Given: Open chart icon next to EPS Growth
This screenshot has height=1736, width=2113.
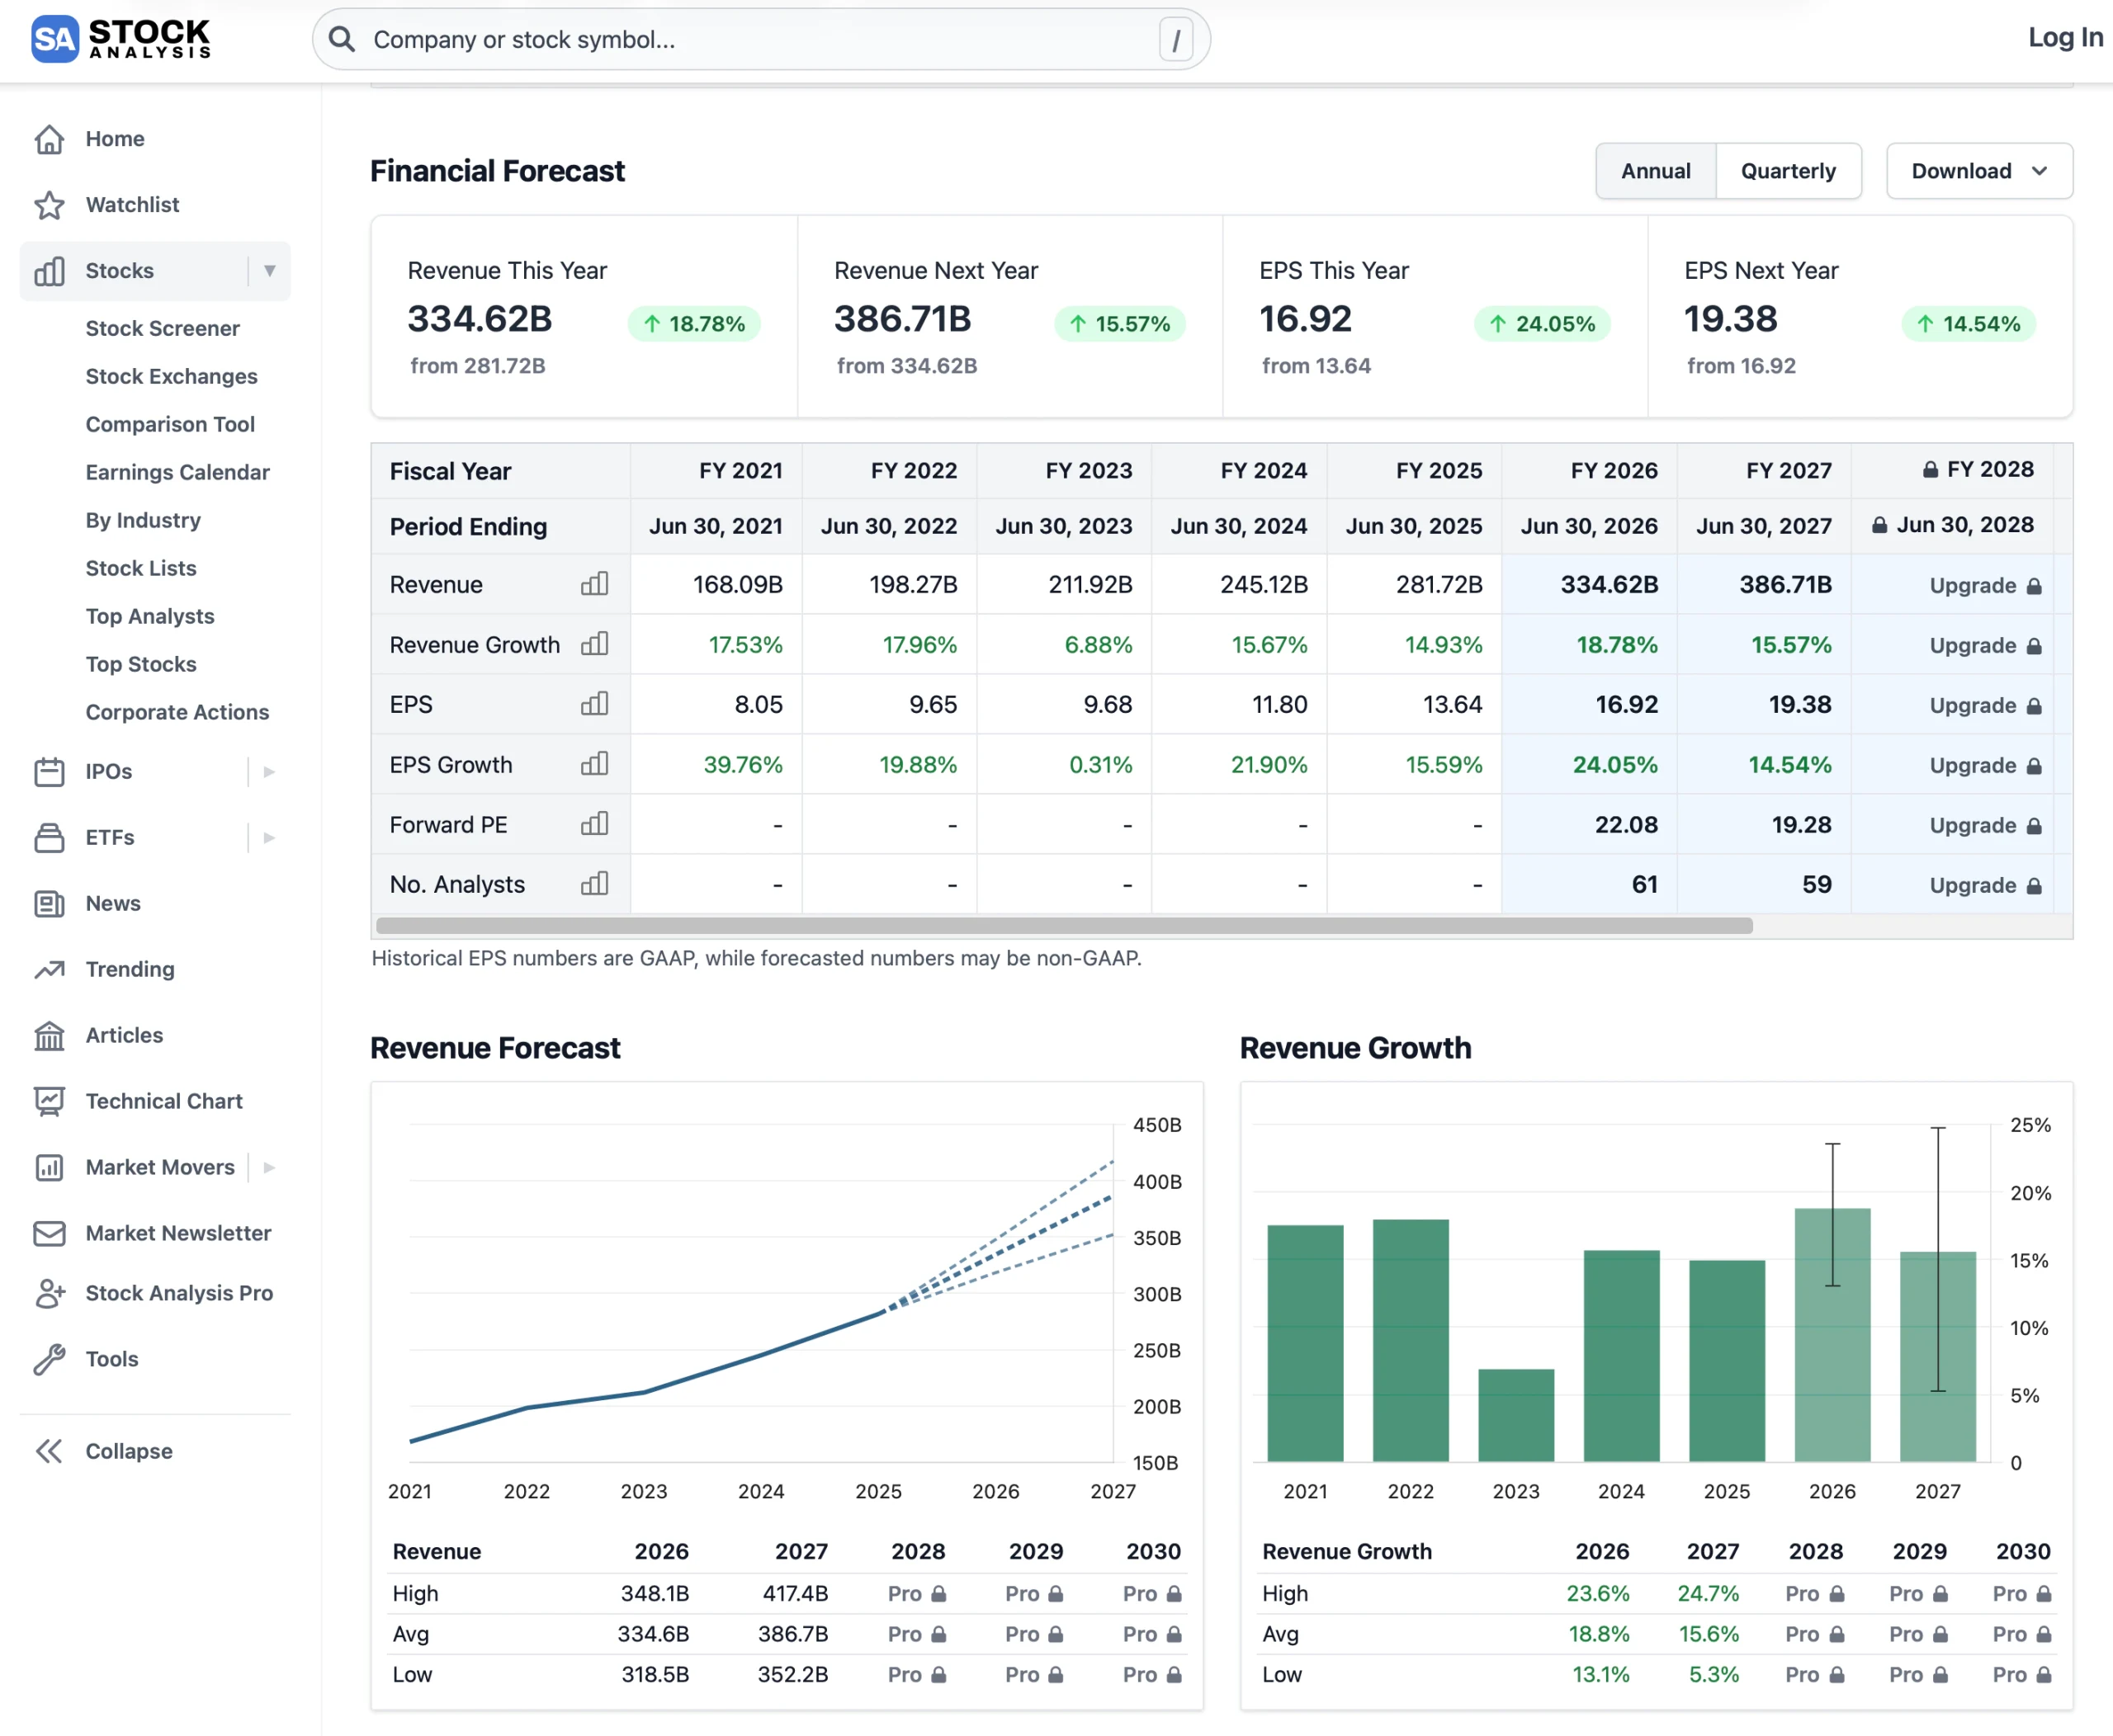Looking at the screenshot, I should point(594,764).
